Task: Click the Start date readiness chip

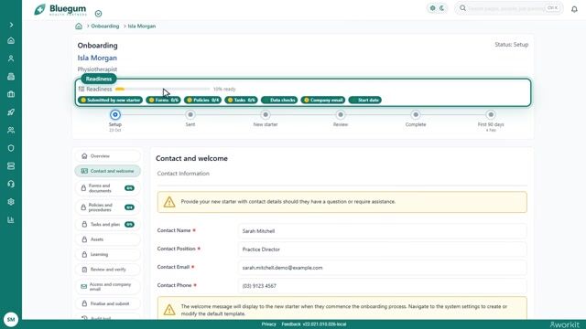Action: point(364,100)
